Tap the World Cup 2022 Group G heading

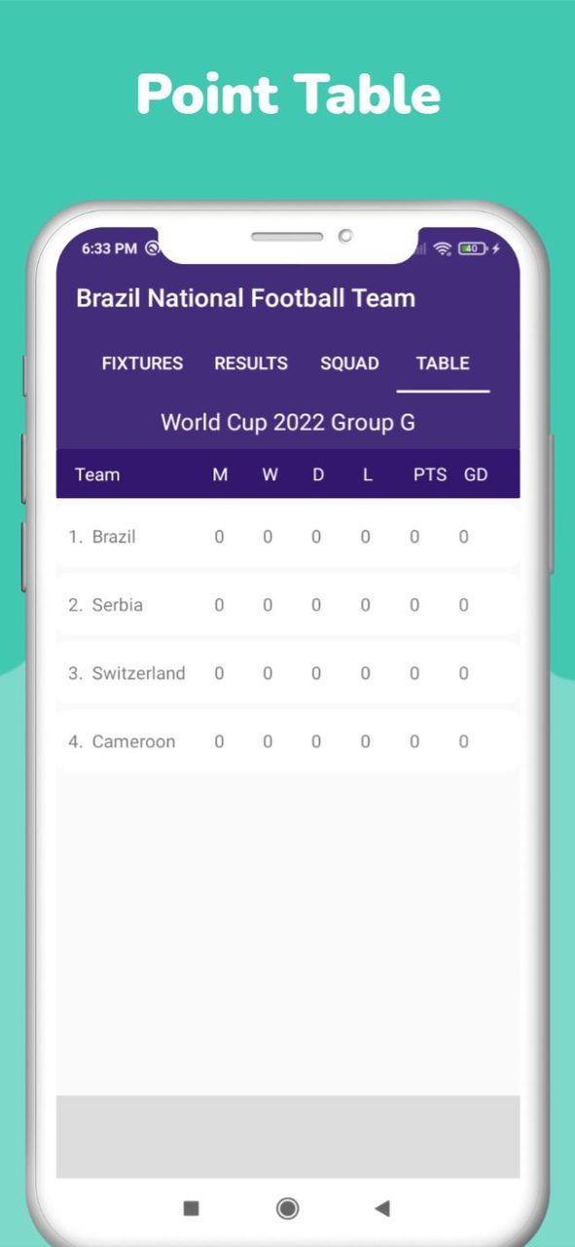pyautogui.click(x=287, y=423)
